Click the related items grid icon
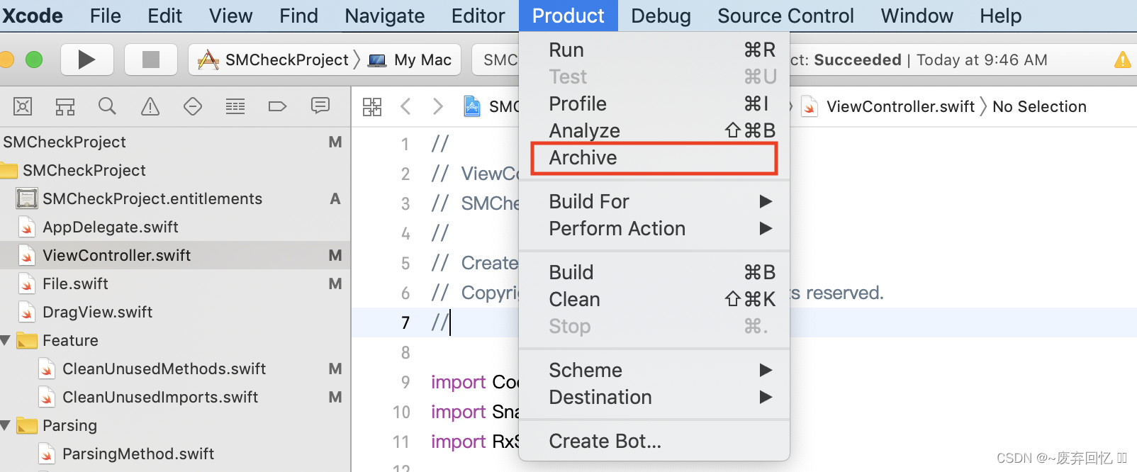Screen dimensions: 1137x472 [372, 107]
